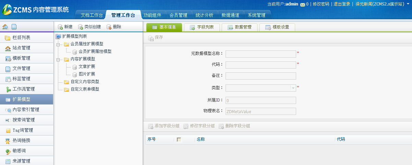Click the document icon in sidebar header
This screenshot has height=165, width=412.
tap(14, 27)
